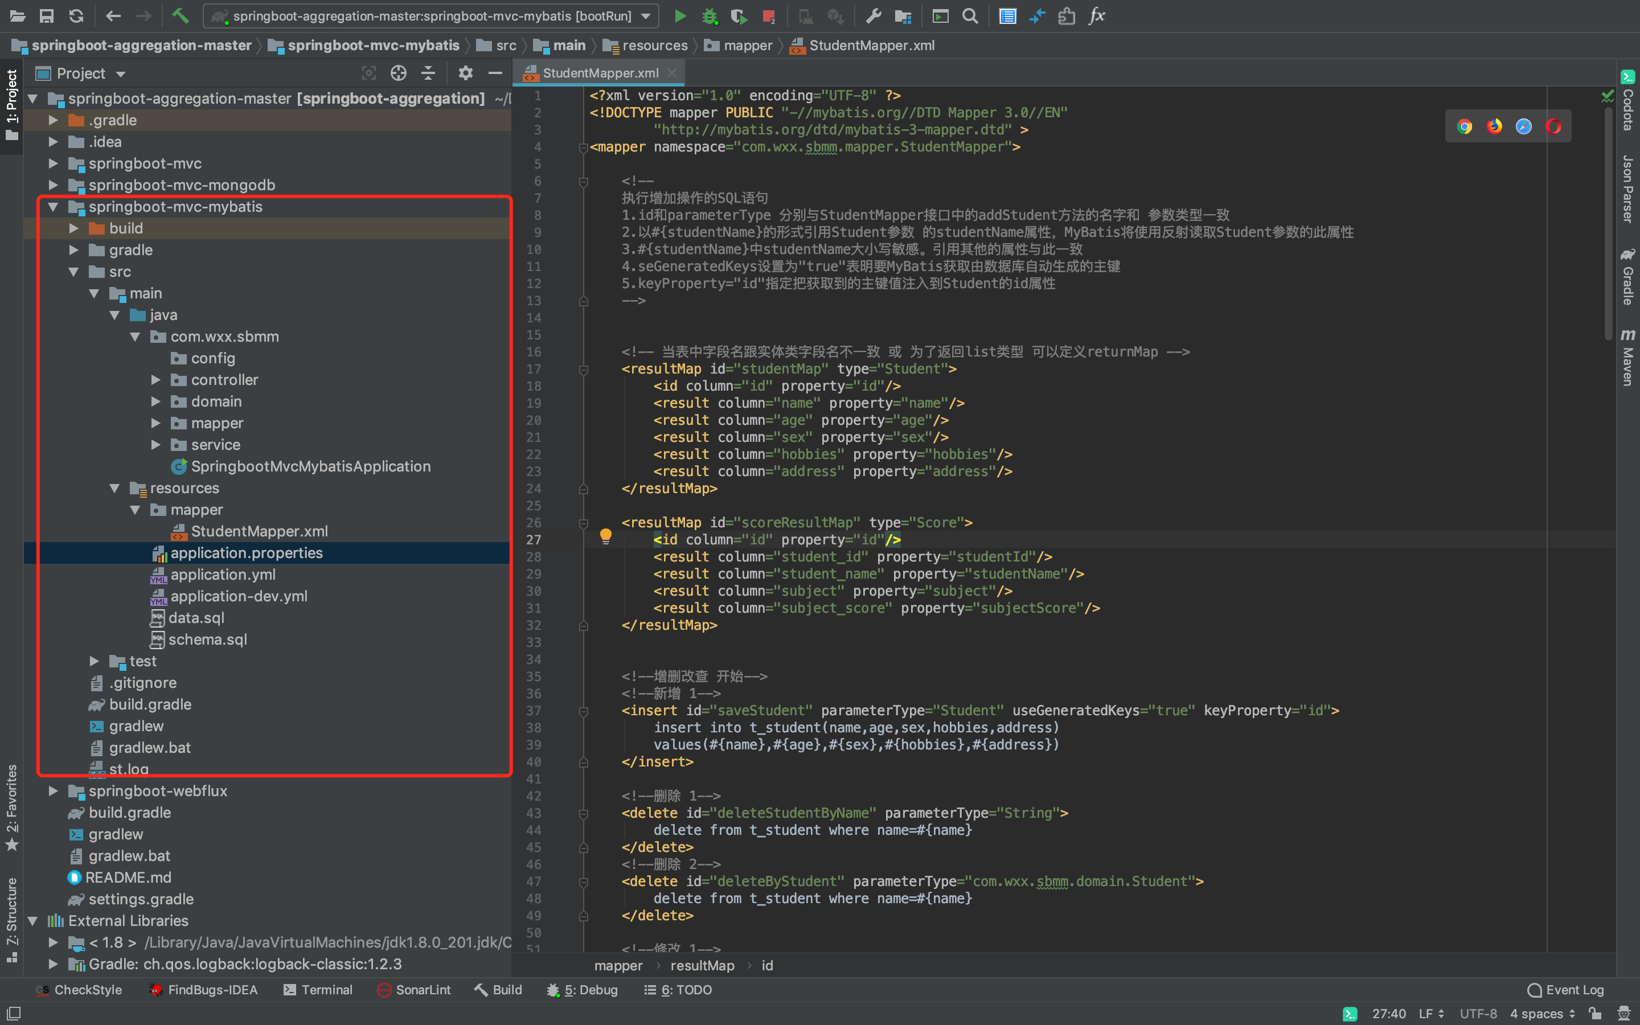Expand the domain package

point(155,401)
